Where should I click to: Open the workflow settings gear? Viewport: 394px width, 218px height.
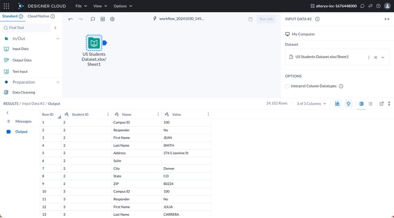112,19
